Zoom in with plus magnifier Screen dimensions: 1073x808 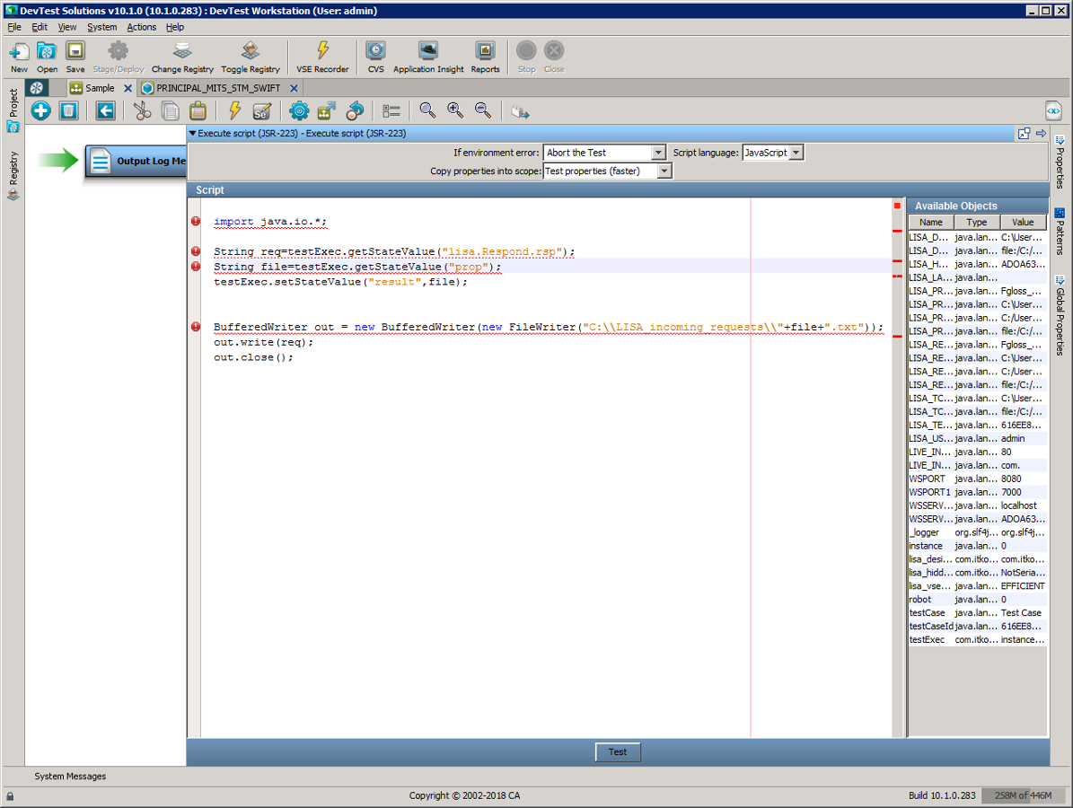[455, 110]
